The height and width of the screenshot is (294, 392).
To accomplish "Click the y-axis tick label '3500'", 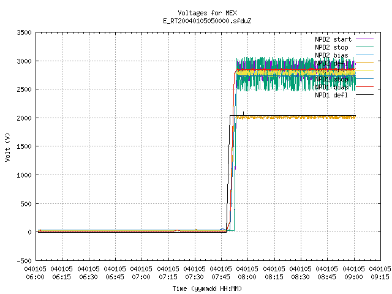I will pyautogui.click(x=24, y=32).
